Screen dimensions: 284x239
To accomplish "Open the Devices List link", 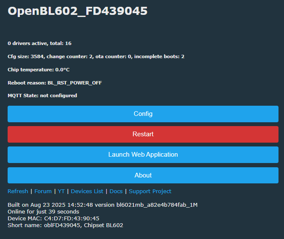I will point(87,191).
